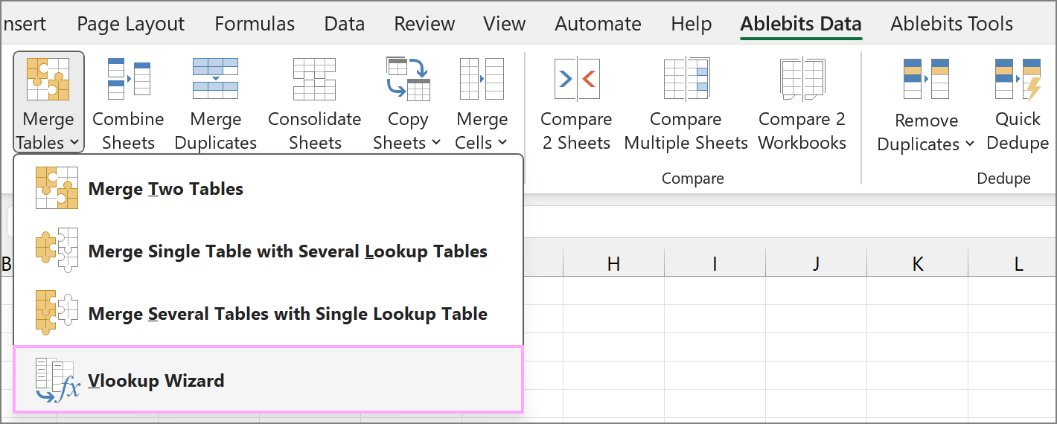This screenshot has height=424, width=1057.
Task: Switch to the Ablebits Tools tab
Action: click(x=951, y=24)
